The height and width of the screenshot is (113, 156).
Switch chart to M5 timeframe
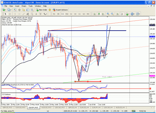click(x=58, y=14)
